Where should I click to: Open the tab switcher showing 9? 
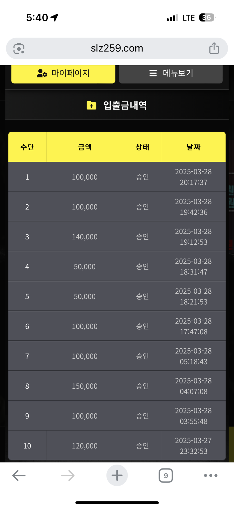click(x=166, y=476)
